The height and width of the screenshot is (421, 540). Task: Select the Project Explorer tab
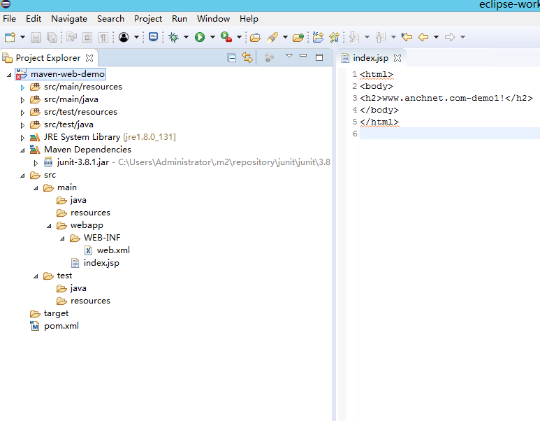tap(48, 58)
